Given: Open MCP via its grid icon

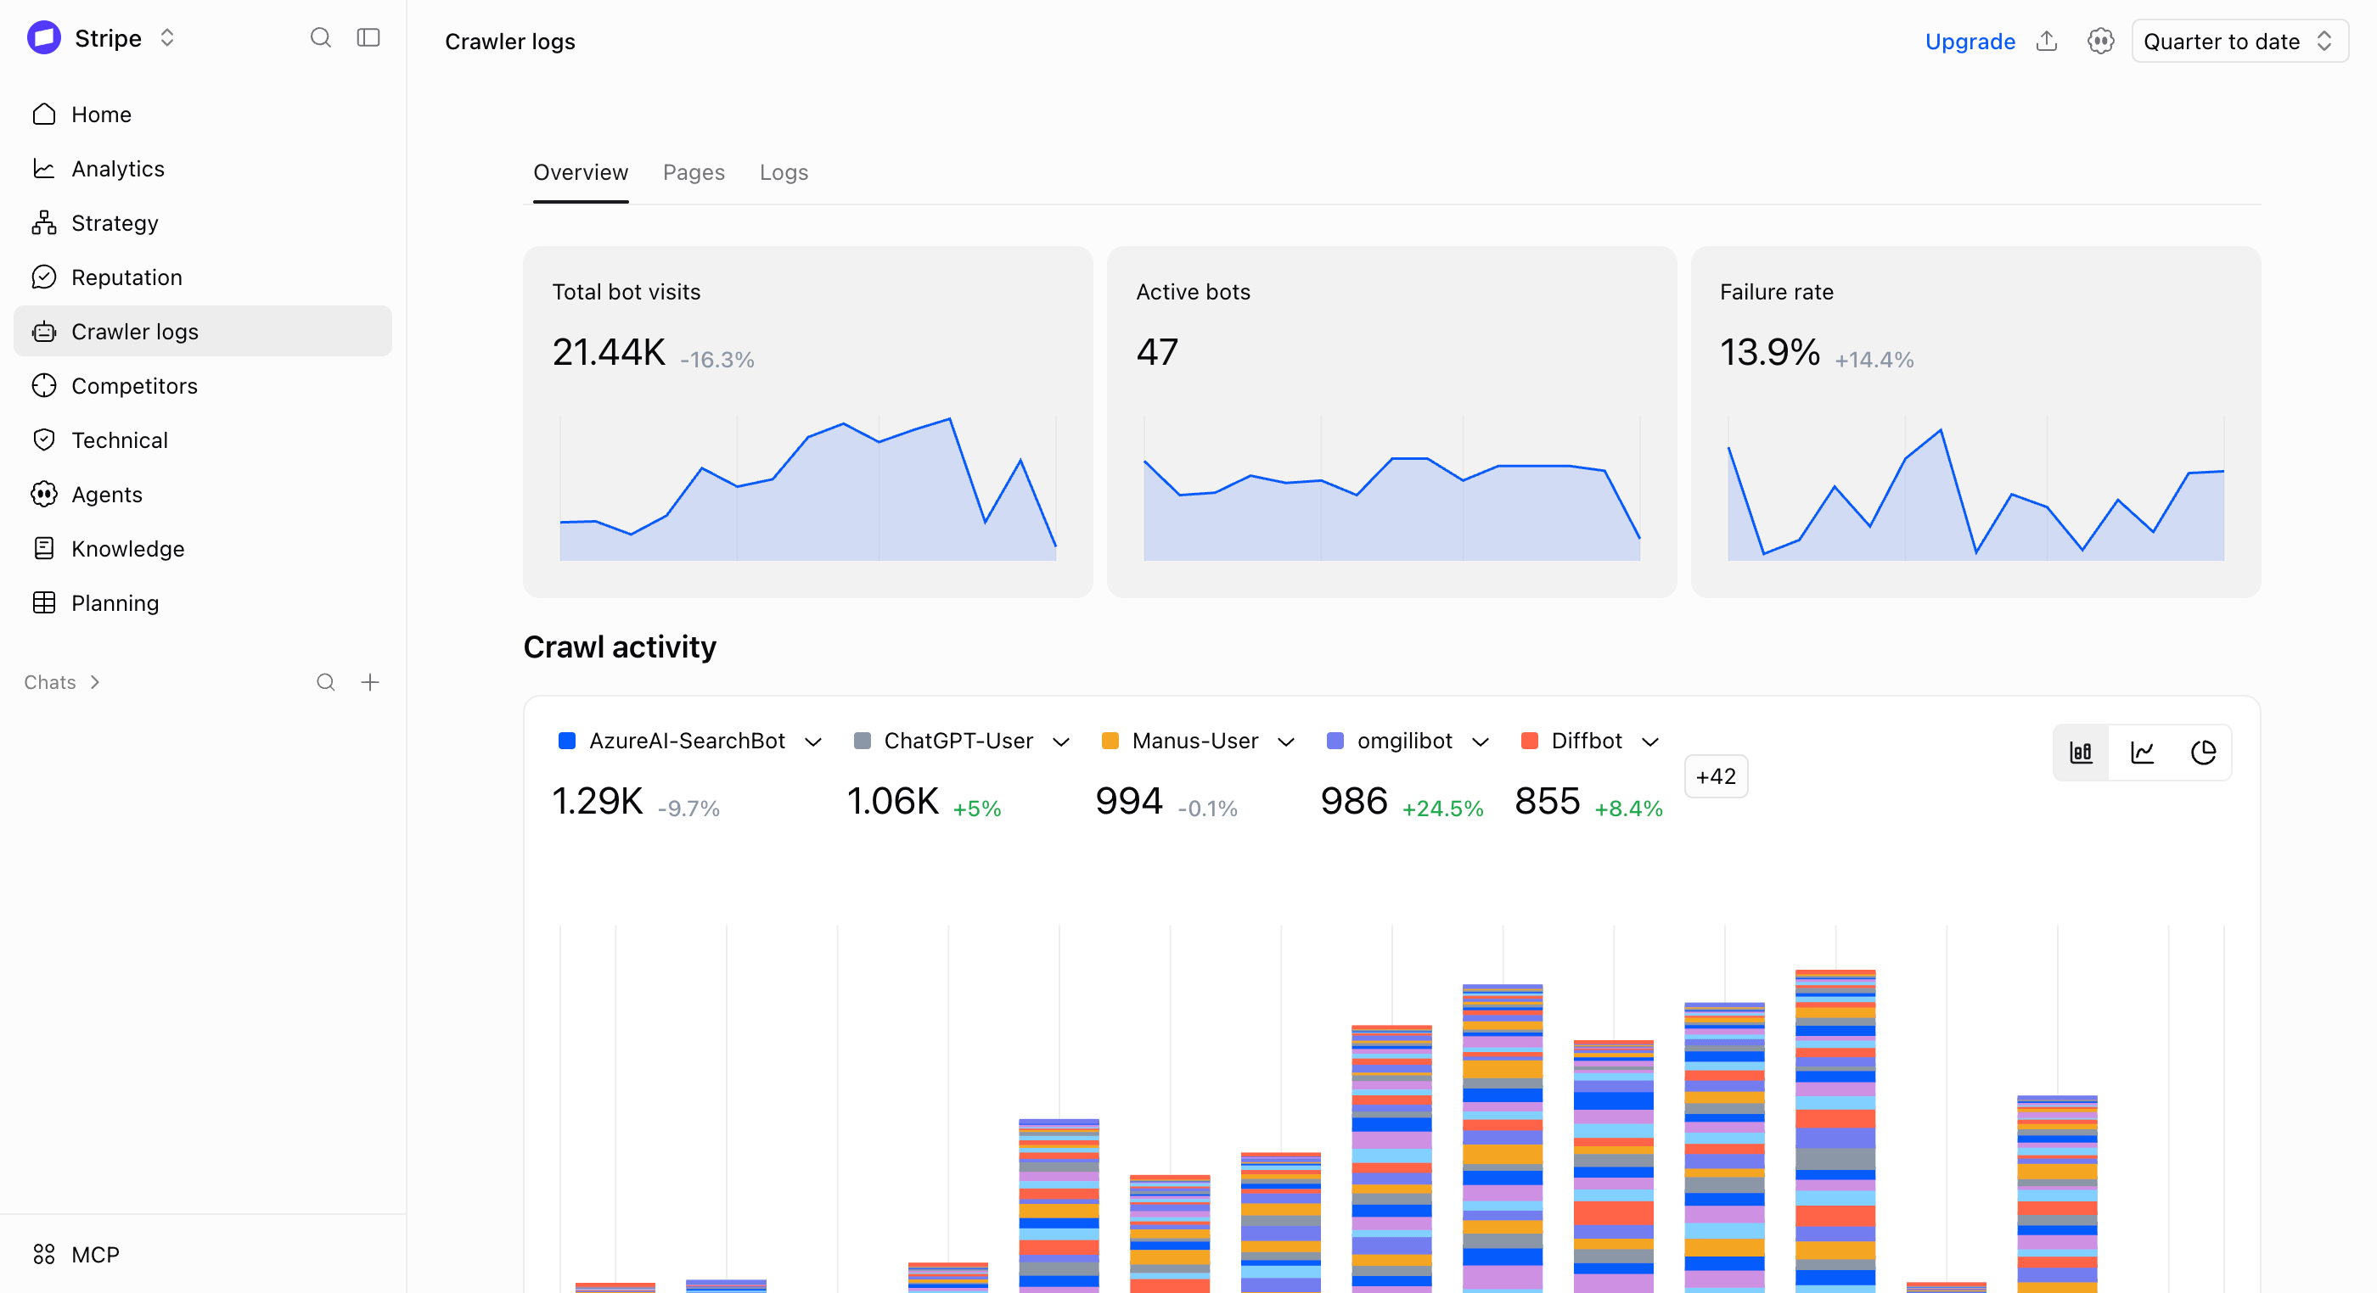Looking at the screenshot, I should 44,1254.
